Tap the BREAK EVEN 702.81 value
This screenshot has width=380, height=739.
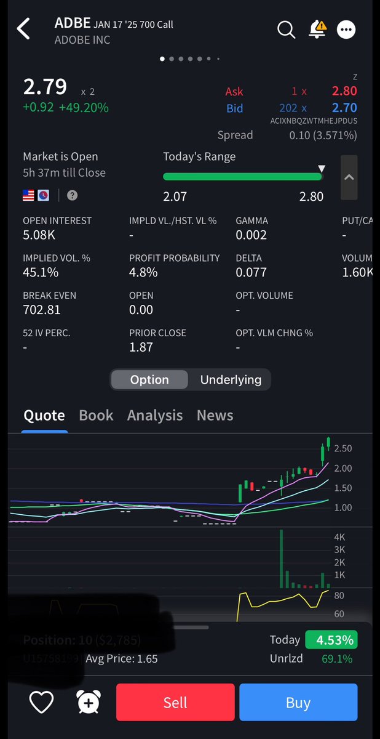click(x=42, y=310)
